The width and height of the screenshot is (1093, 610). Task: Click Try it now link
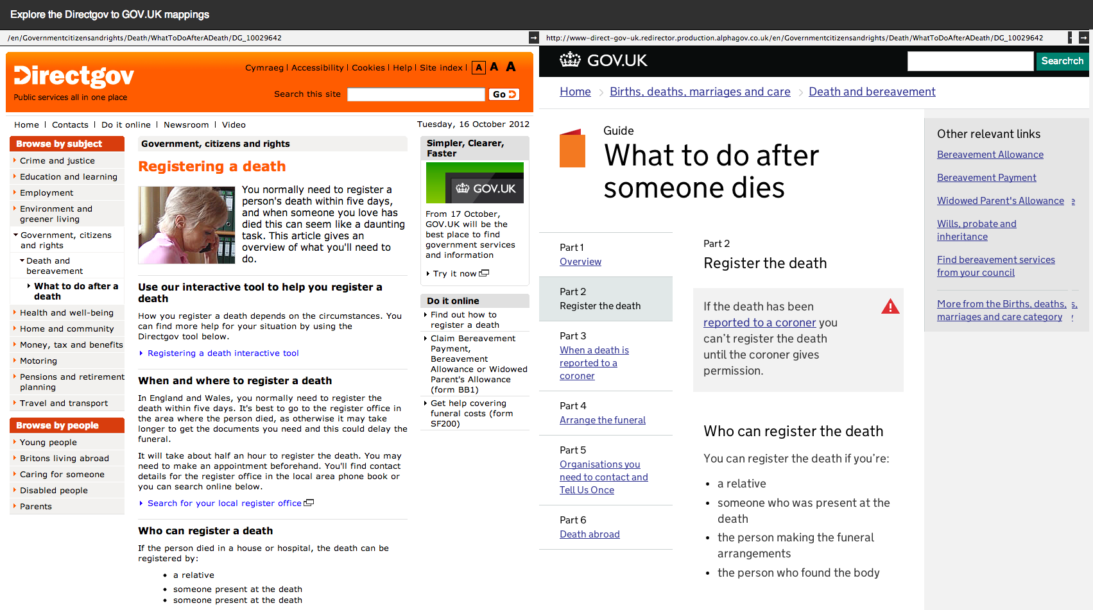pos(455,274)
